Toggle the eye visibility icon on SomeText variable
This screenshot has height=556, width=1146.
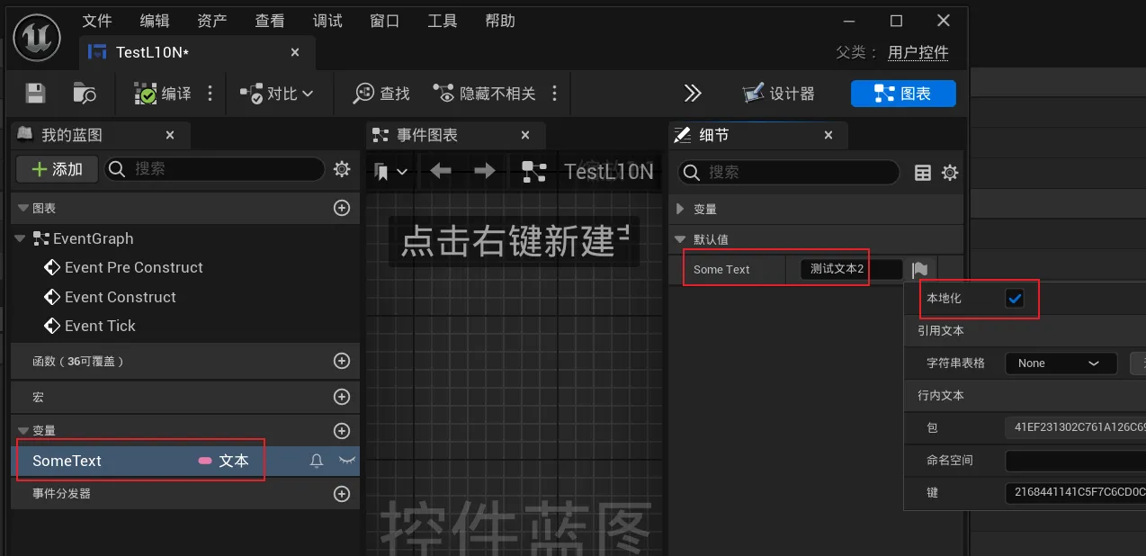tap(346, 460)
